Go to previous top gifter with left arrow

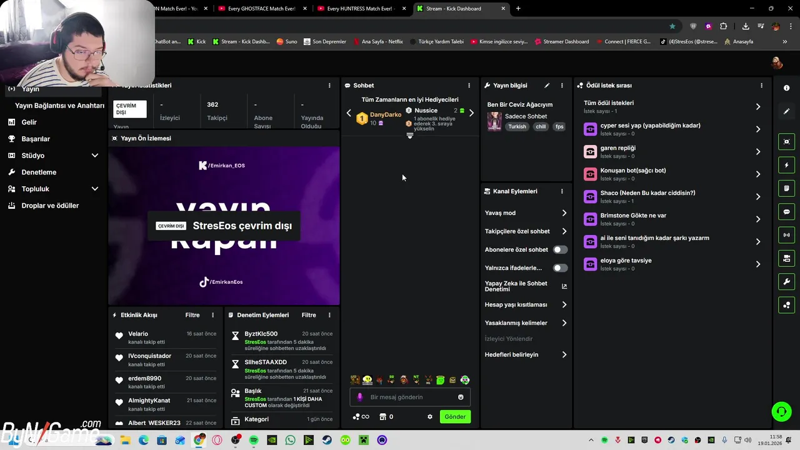349,113
